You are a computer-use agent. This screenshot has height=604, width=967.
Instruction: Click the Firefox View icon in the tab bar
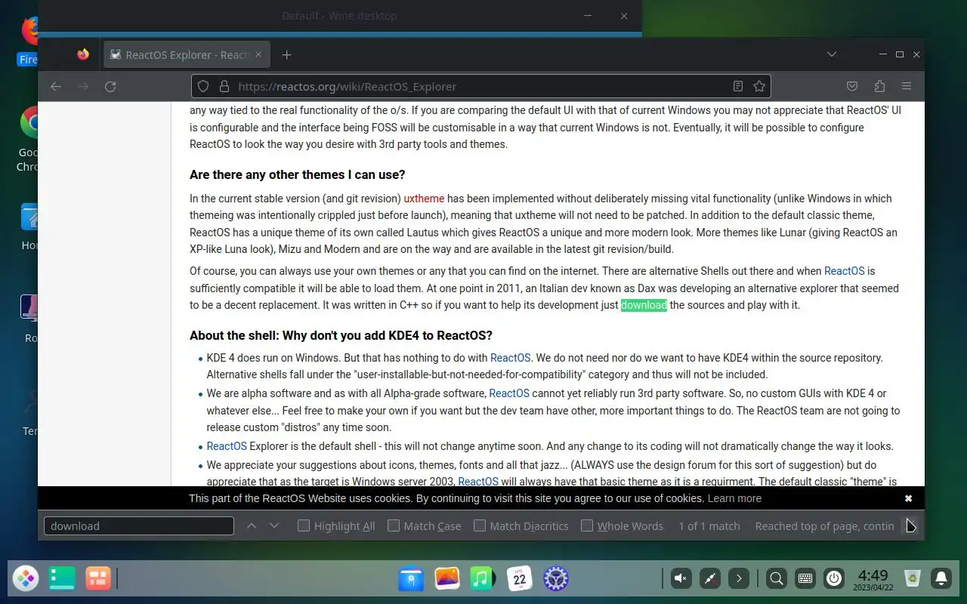83,54
